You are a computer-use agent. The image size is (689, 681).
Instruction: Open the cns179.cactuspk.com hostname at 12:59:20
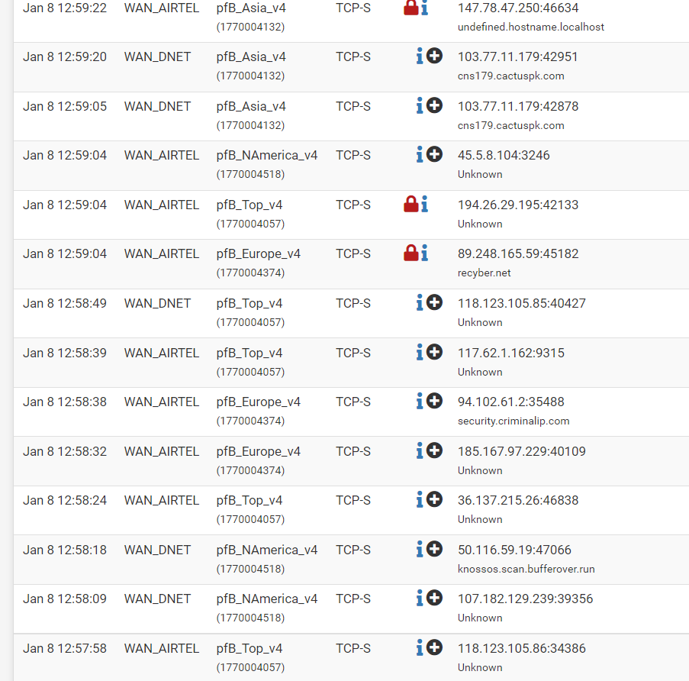click(x=510, y=76)
